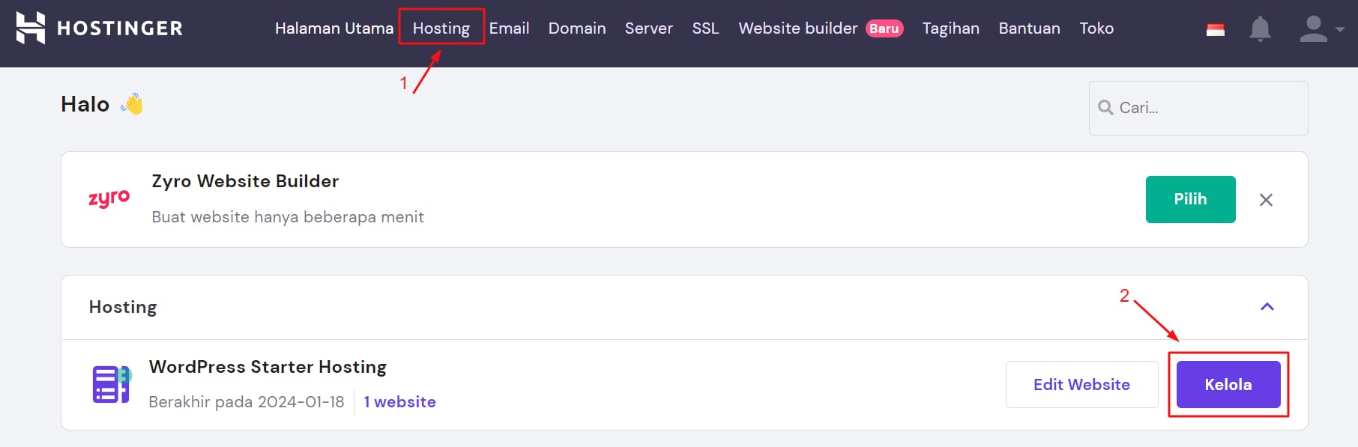Click the Hostinger logo icon
This screenshot has height=447, width=1358.
coord(31,28)
